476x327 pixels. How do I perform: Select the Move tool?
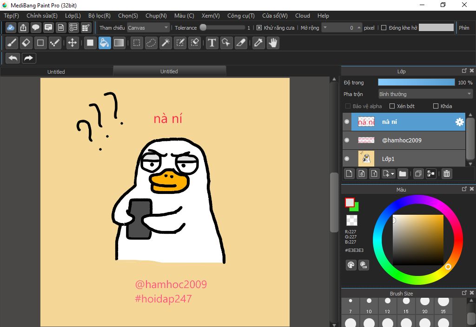point(72,43)
